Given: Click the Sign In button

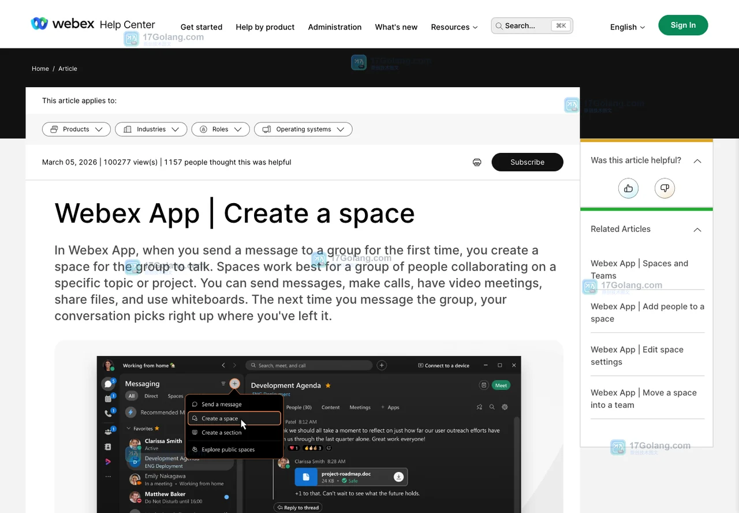Looking at the screenshot, I should coord(683,25).
